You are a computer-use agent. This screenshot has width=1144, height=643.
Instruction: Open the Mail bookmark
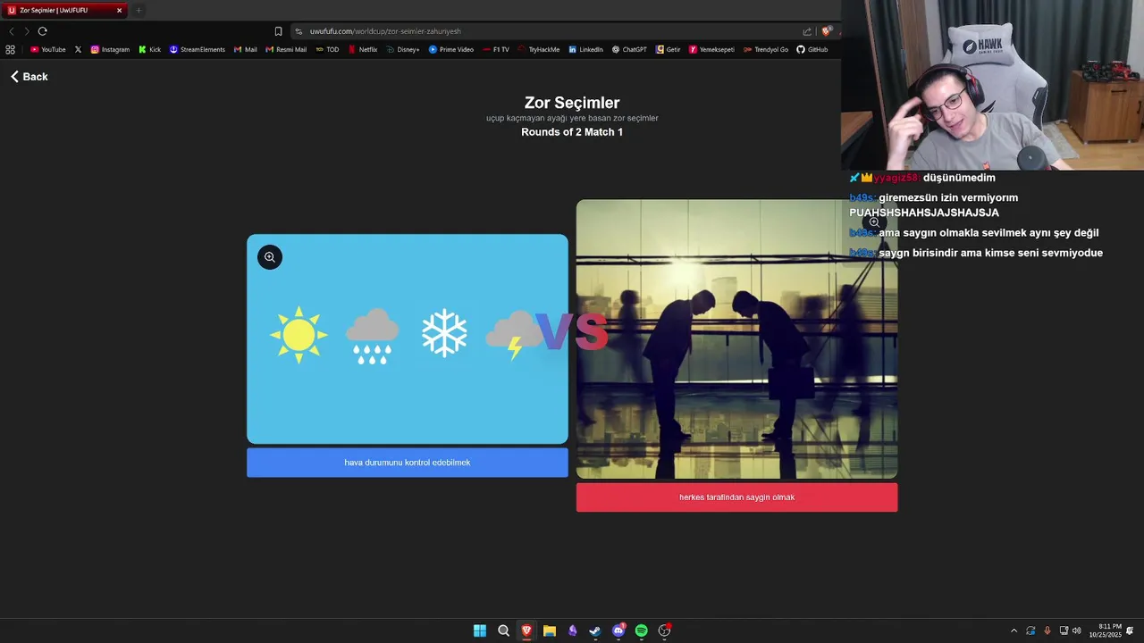(245, 50)
